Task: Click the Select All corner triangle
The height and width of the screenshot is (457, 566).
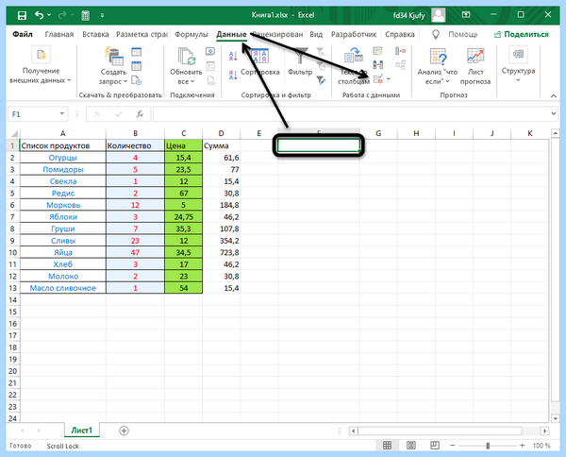Action: [14, 134]
